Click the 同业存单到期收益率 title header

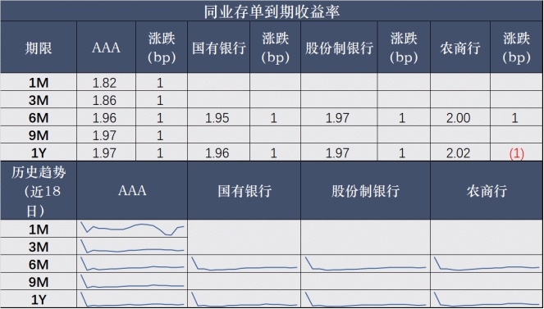point(272,11)
